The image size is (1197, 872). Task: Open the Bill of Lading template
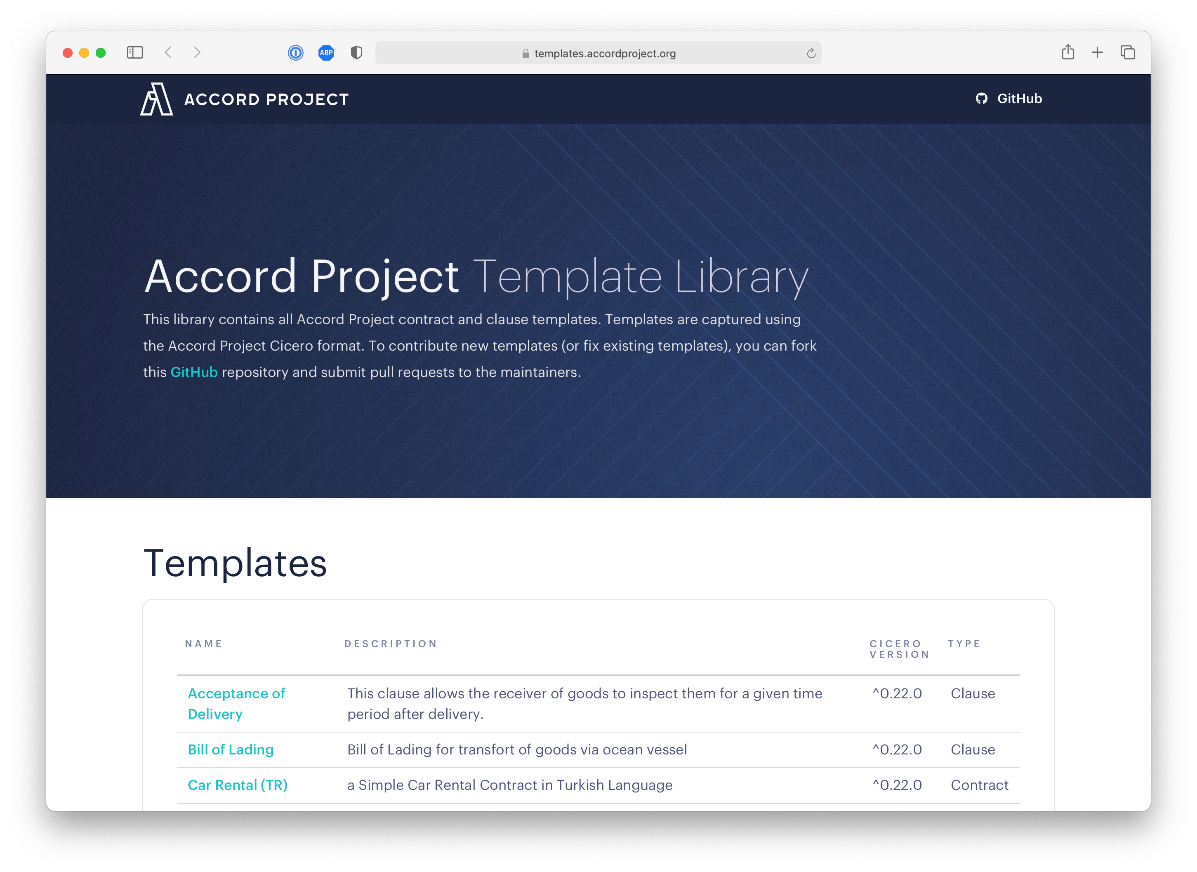tap(231, 749)
